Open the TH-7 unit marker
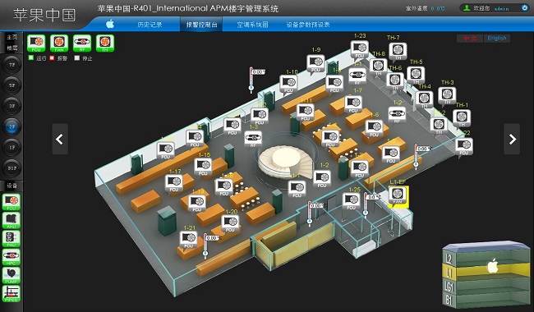The height and width of the screenshot is (312, 534). (x=398, y=52)
